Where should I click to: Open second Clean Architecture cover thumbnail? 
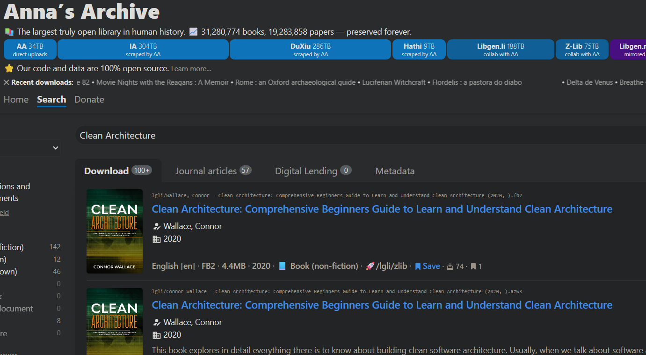click(x=115, y=321)
